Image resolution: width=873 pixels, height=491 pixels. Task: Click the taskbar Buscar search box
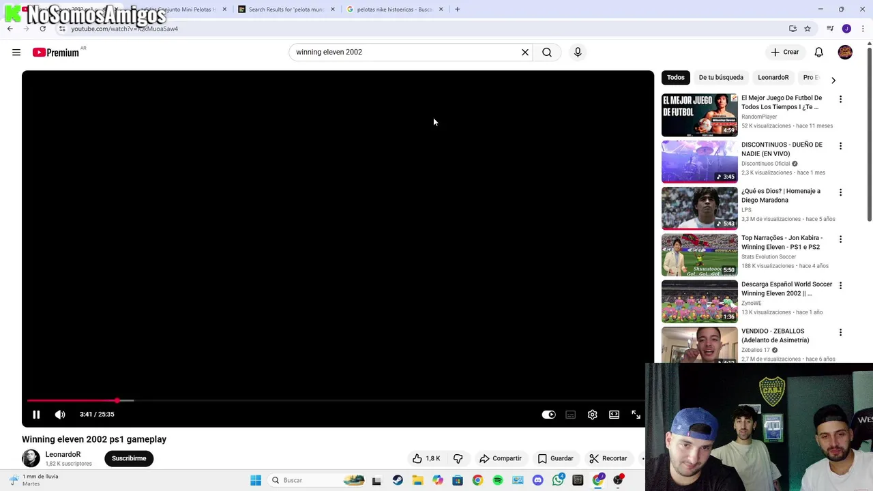click(317, 480)
